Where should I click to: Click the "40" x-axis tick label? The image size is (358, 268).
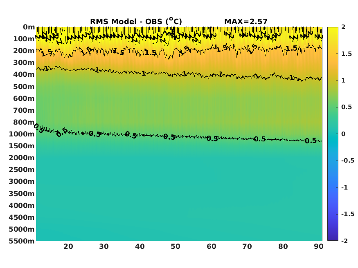(140, 247)
